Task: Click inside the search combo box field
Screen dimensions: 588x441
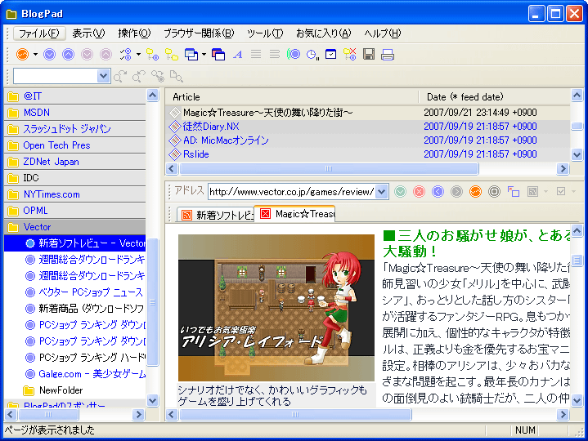Action: coord(56,77)
